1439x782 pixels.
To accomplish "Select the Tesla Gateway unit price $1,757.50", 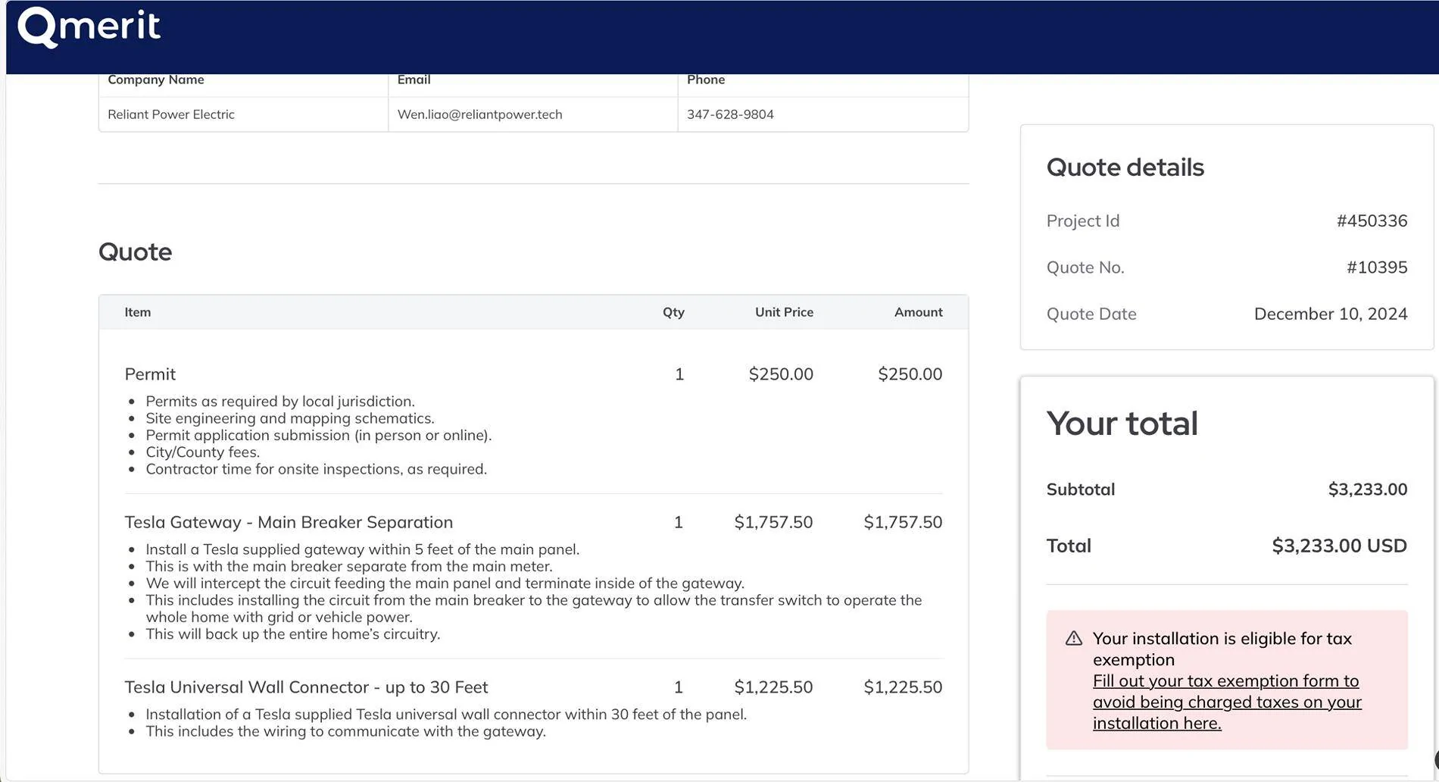I will [773, 522].
